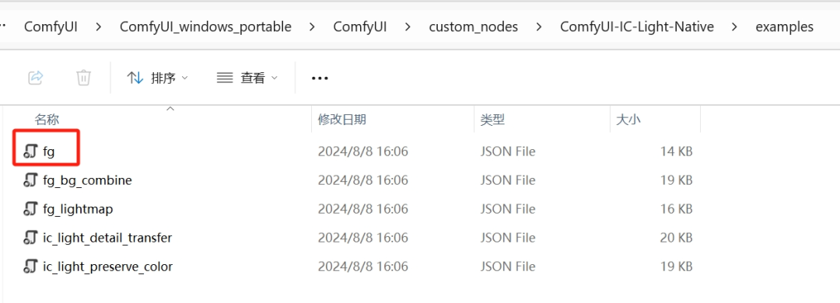This screenshot has height=303, width=840.
Task: Navigate to ComfyUI_windows_portable breadcrumb folder
Action: 205,26
